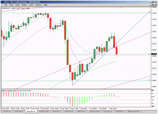The image size is (158, 114).
Task: Switch to the USDCHF,H1 chart tab
Action: [19, 111]
